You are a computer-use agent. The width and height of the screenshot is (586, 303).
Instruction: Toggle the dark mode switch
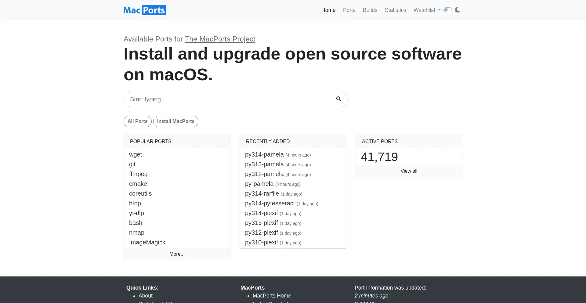coord(448,10)
